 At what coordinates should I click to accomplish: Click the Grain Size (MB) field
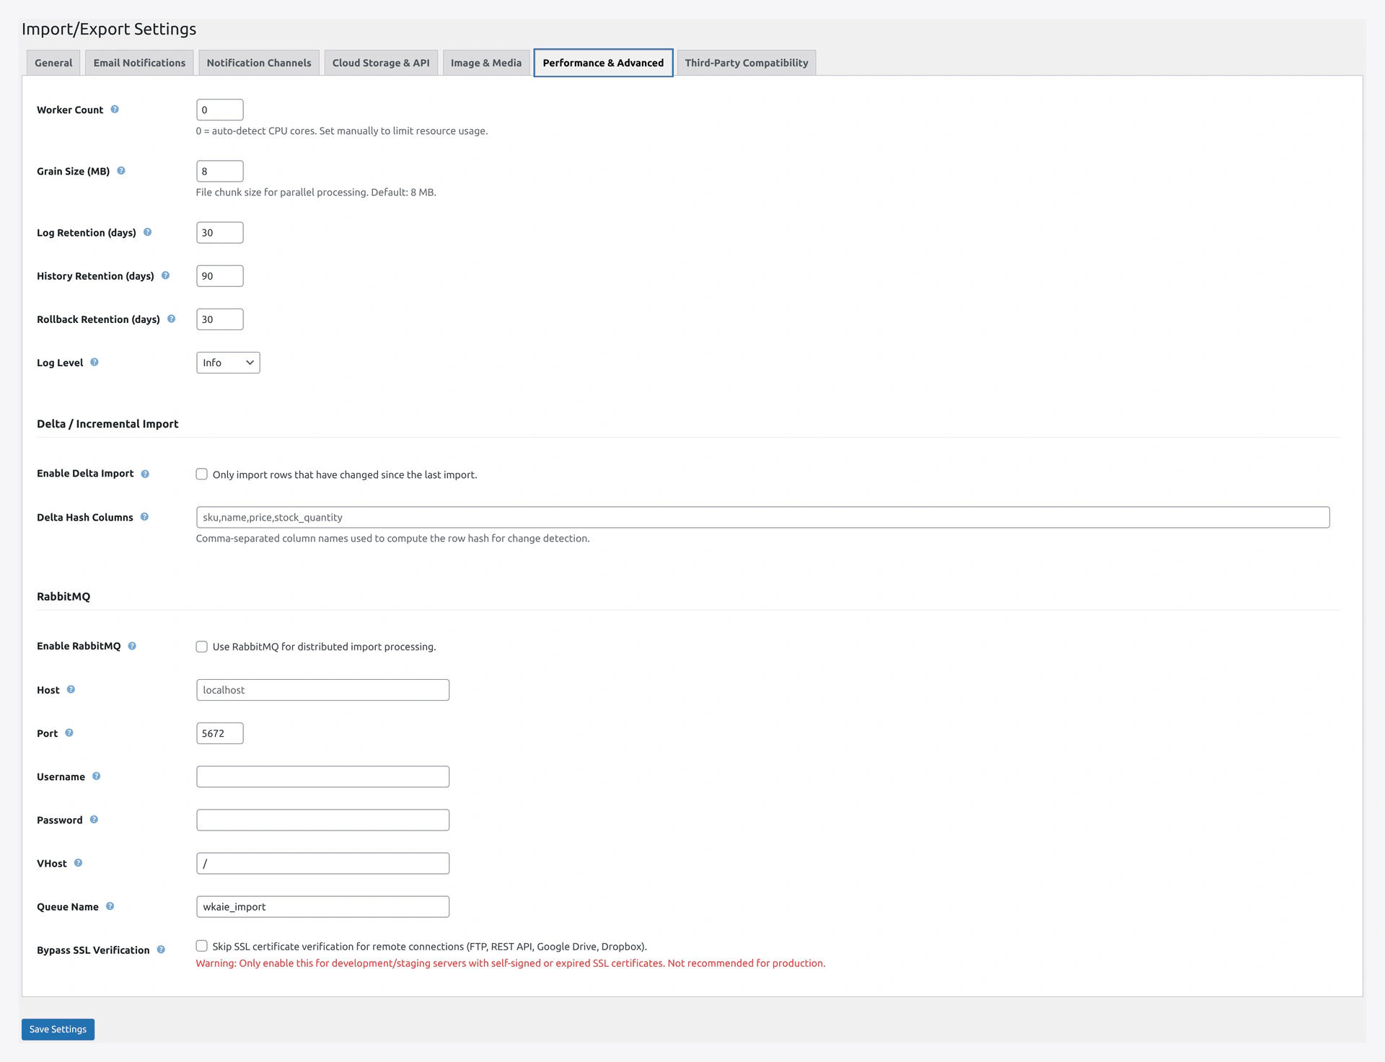click(220, 171)
